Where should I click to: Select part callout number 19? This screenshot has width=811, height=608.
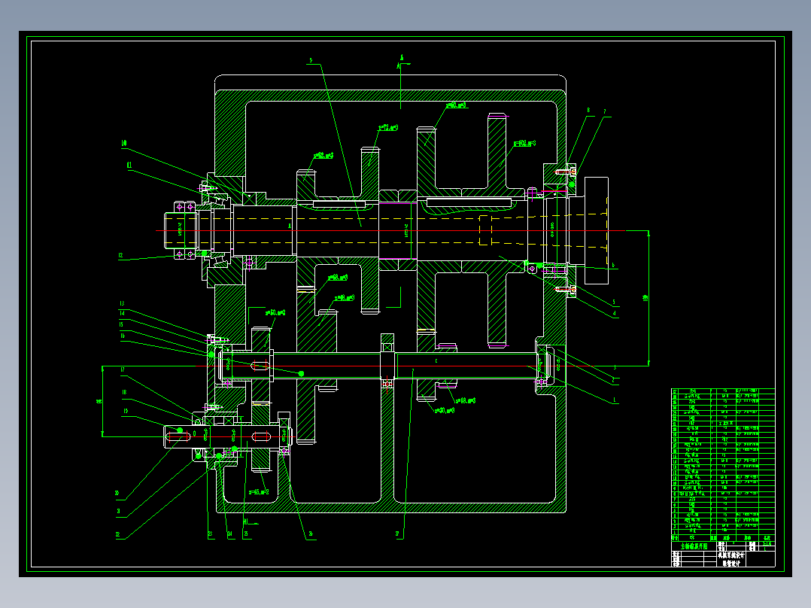pos(126,412)
